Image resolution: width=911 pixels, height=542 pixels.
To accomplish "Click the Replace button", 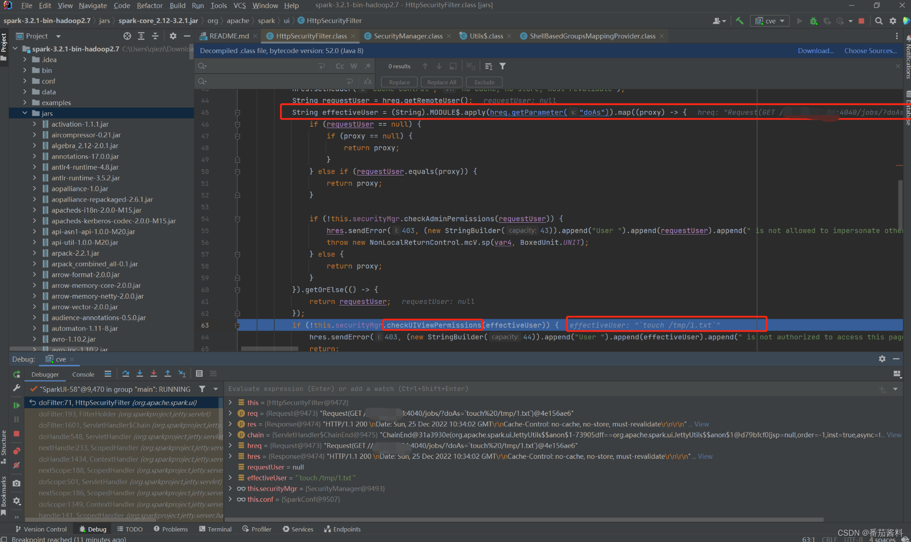I will (399, 82).
